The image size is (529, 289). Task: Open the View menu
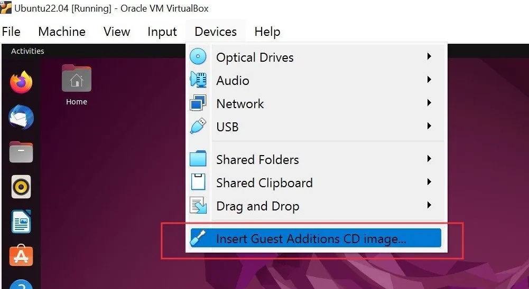(x=117, y=32)
